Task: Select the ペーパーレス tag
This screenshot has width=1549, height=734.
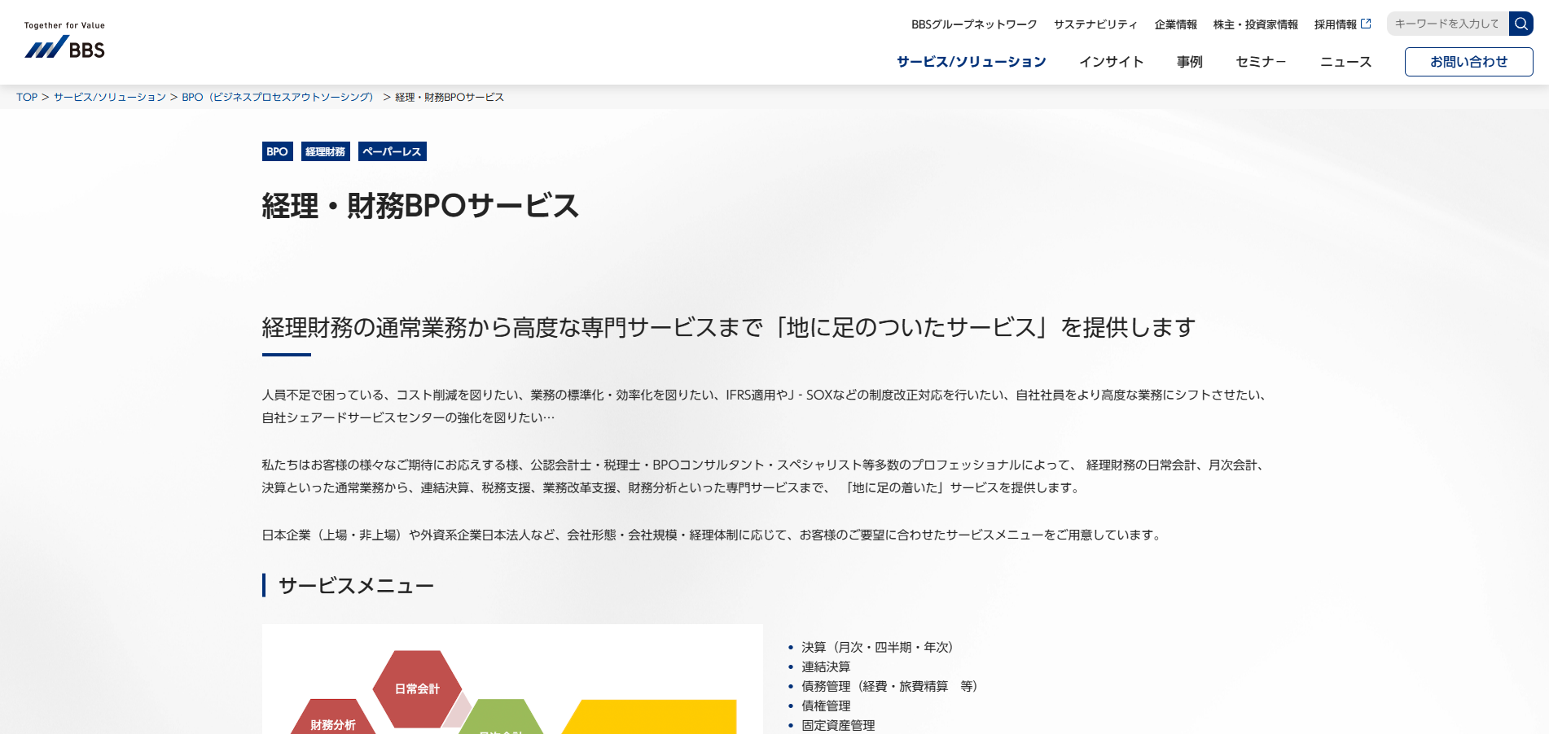Action: tap(391, 151)
